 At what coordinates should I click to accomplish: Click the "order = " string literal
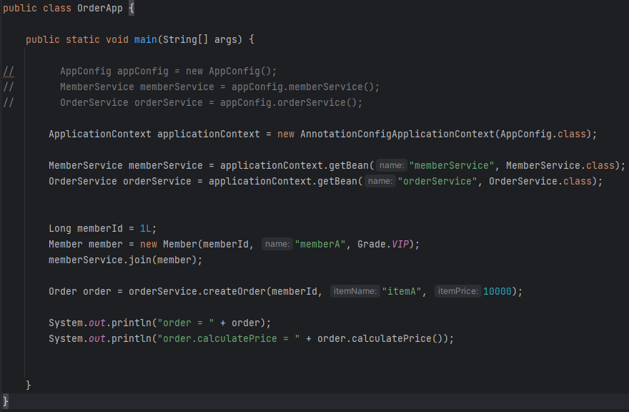186,323
